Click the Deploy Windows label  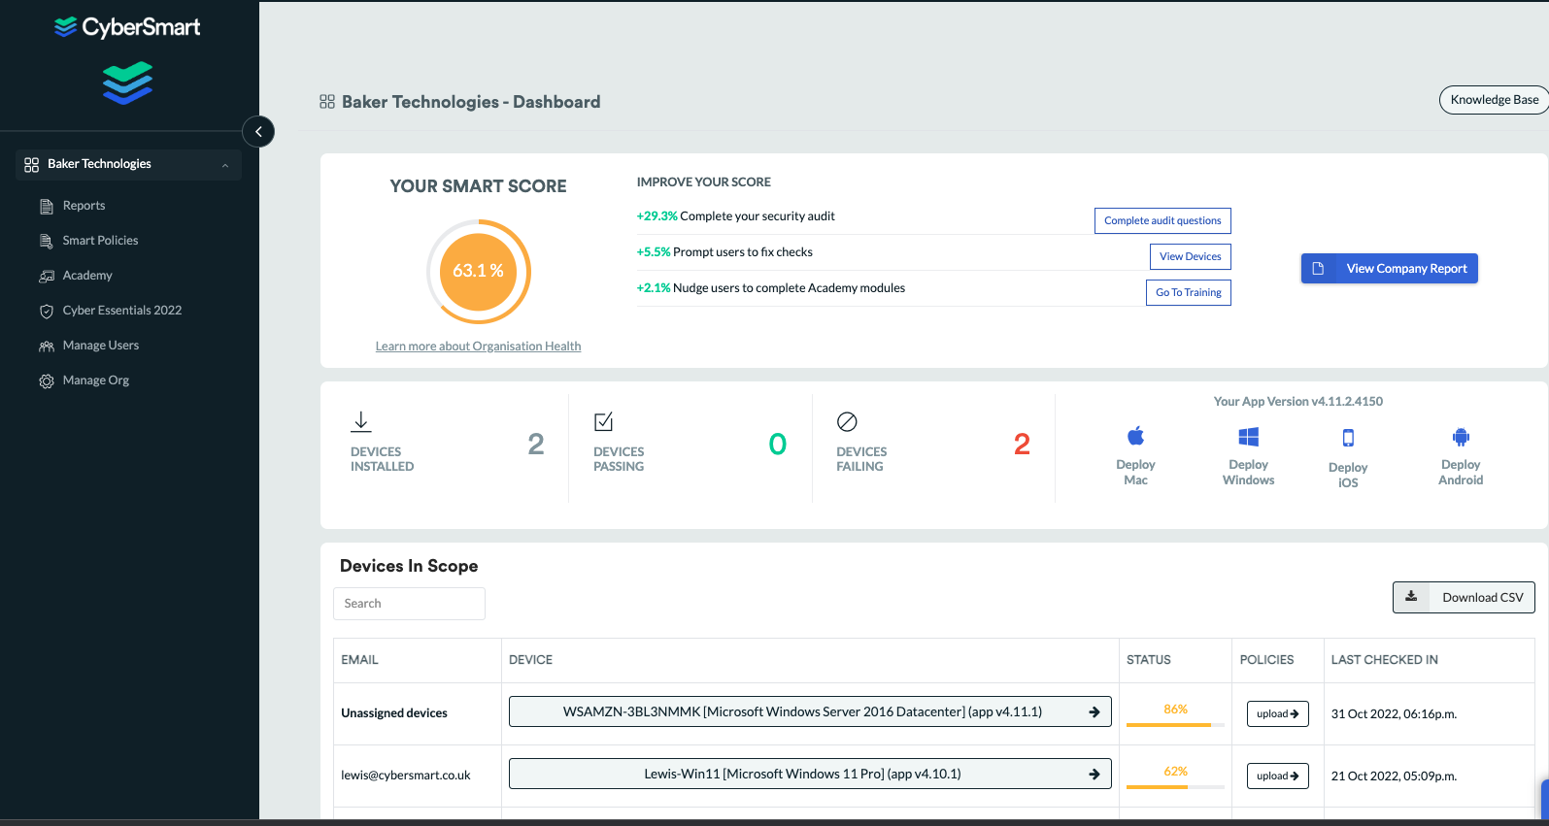pyautogui.click(x=1248, y=473)
